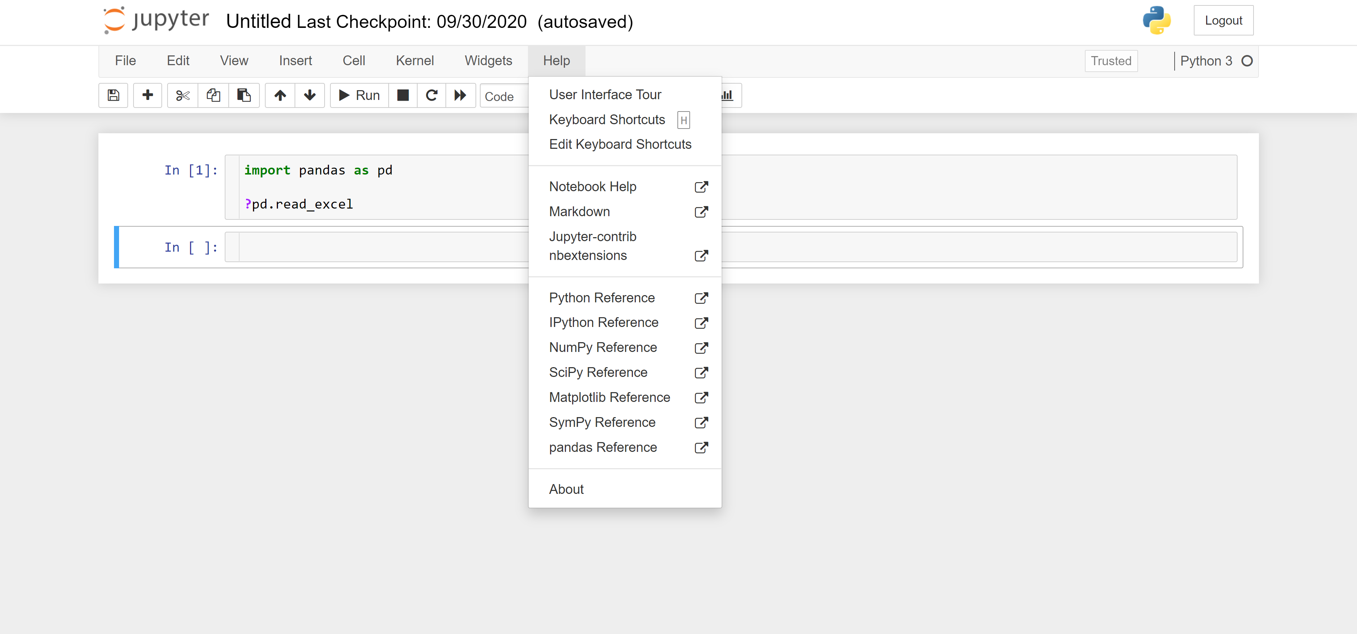The width and height of the screenshot is (1357, 634).
Task: Open the Kernel menu
Action: (415, 61)
